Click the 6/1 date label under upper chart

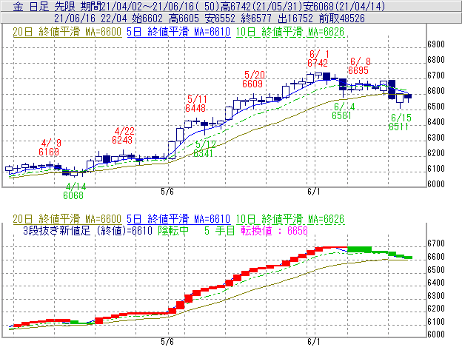pos(313,192)
